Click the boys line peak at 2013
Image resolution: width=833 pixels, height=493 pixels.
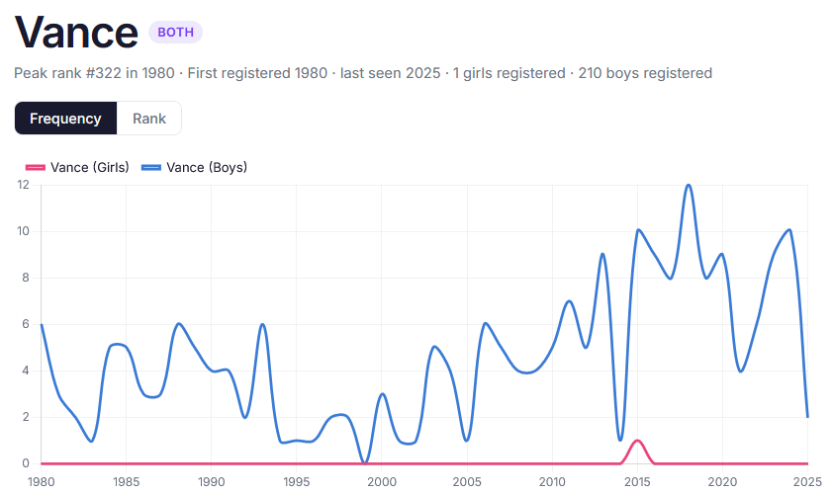coord(603,254)
